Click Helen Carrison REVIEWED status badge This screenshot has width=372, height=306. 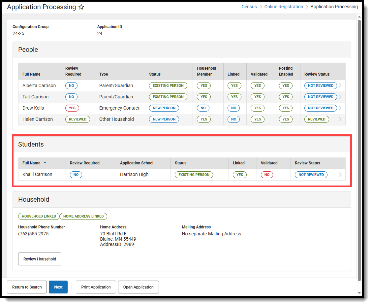click(x=317, y=119)
